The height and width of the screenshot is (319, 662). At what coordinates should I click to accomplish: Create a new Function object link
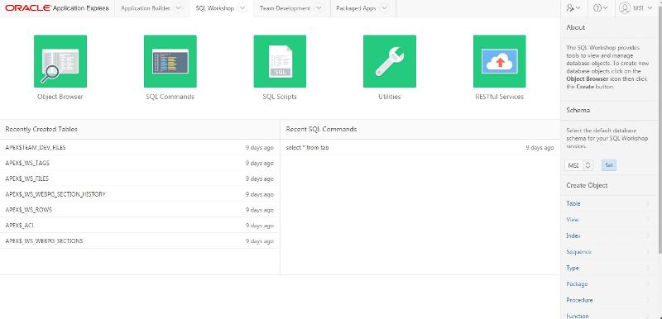click(x=577, y=316)
